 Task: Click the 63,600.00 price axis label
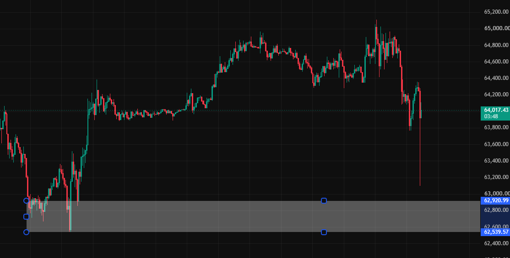coord(496,144)
